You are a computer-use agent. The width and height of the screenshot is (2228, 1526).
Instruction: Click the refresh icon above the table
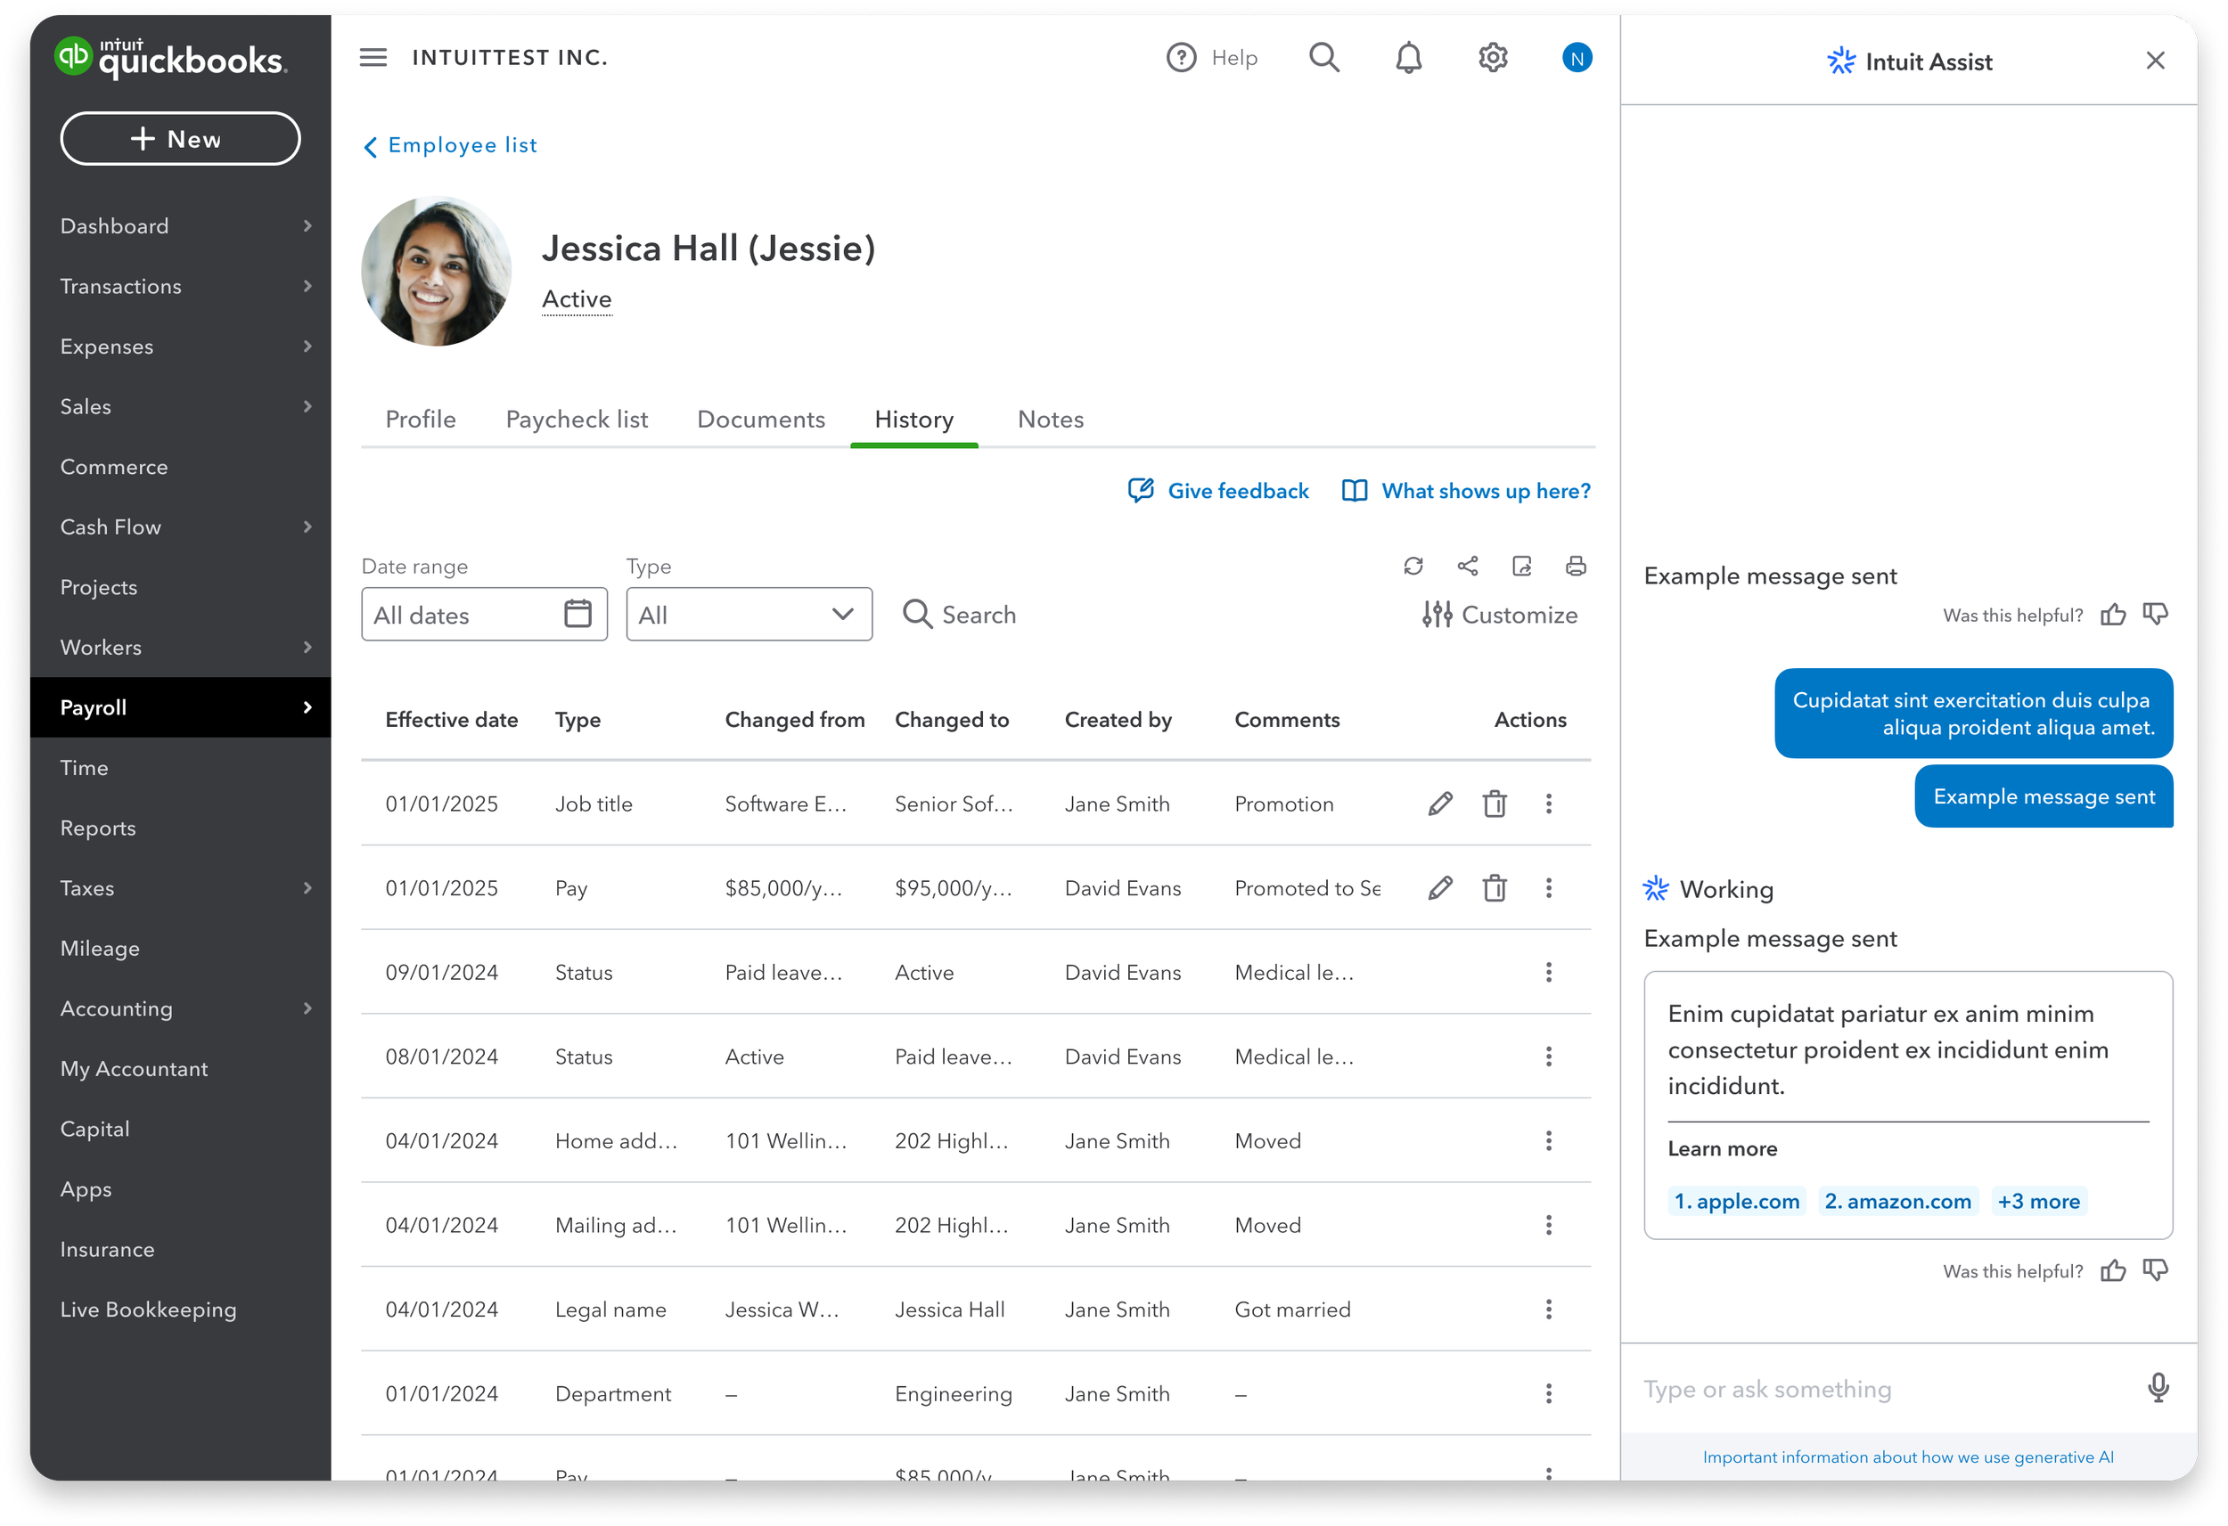coord(1413,566)
